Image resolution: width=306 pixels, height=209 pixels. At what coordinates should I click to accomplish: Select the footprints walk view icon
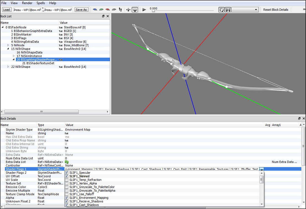click(x=120, y=10)
